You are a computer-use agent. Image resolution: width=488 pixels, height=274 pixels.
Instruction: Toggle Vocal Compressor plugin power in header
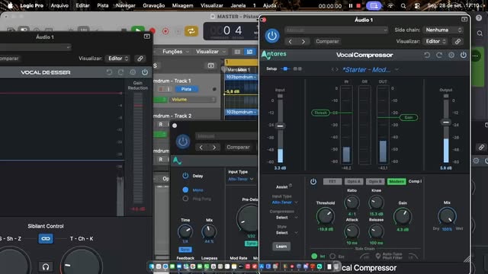point(272,36)
